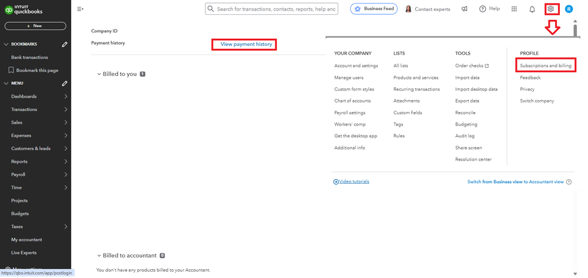The width and height of the screenshot is (588, 278).
Task: Open the notifications bell
Action: (531, 9)
